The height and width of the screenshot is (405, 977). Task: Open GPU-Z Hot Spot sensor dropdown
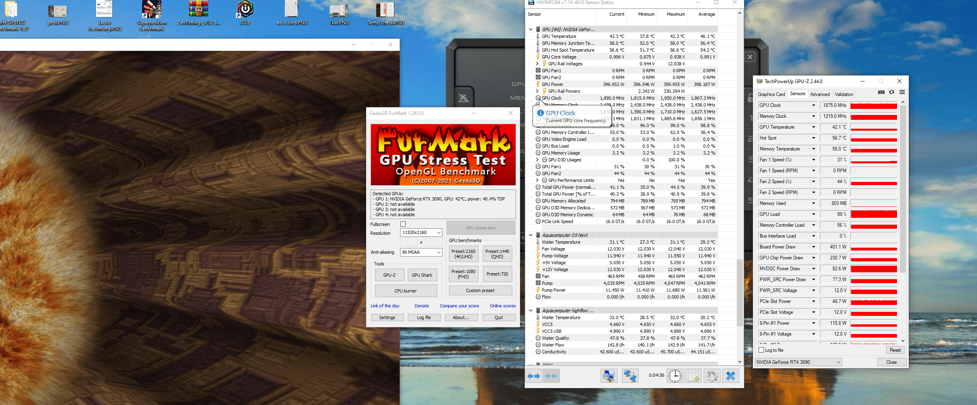click(813, 138)
